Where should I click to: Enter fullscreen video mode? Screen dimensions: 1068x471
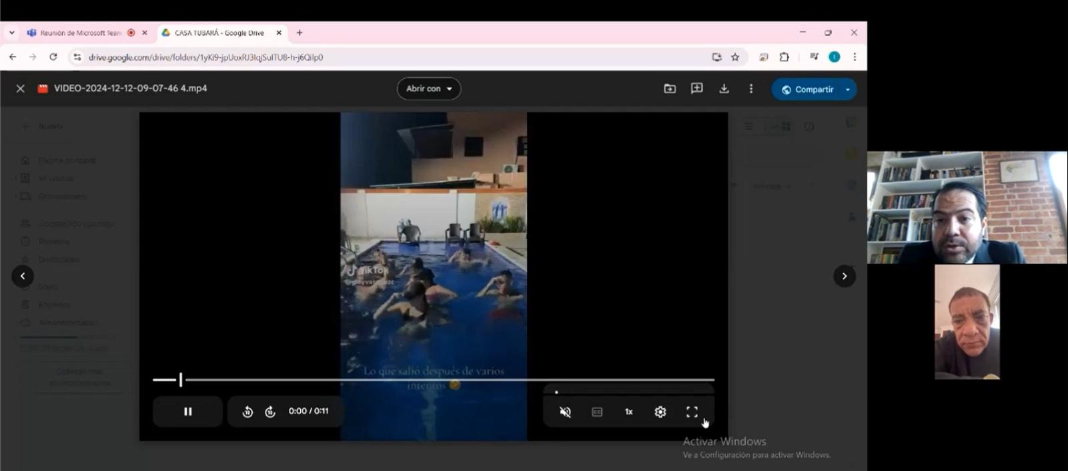(692, 412)
